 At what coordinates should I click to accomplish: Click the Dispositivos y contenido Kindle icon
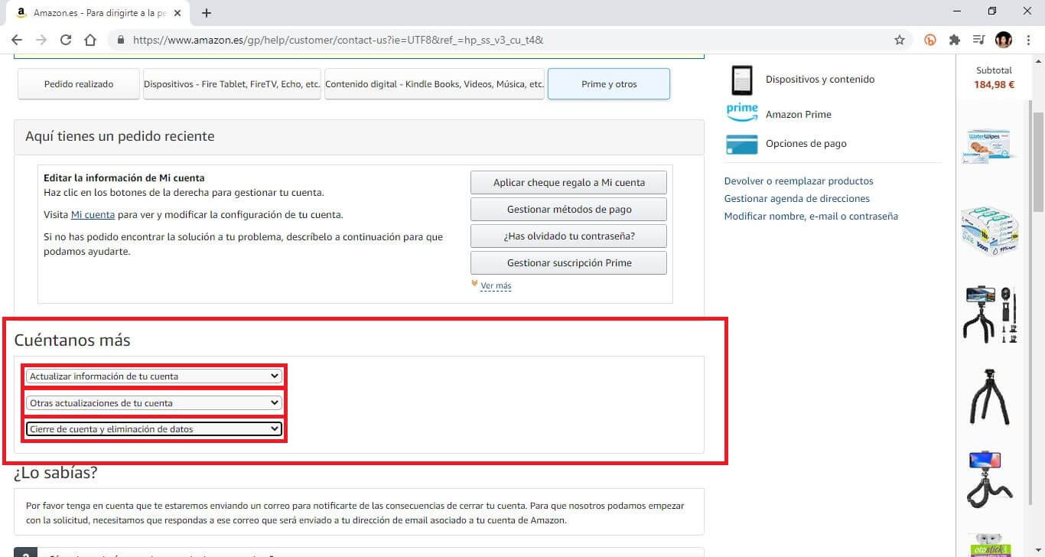pyautogui.click(x=741, y=80)
